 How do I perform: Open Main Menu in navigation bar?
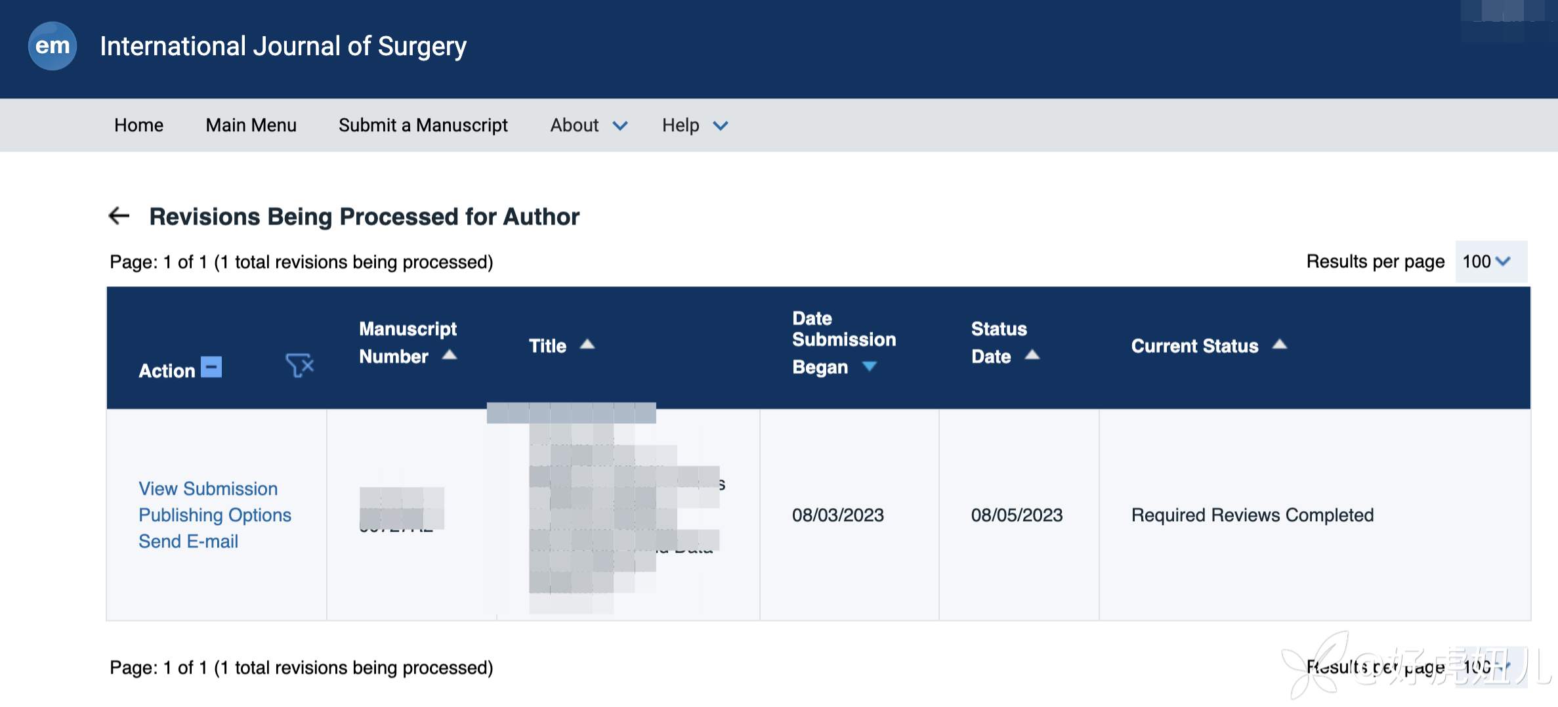[251, 125]
